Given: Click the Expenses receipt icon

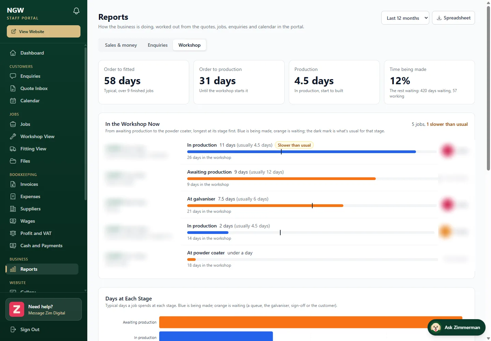Looking at the screenshot, I should (13, 196).
